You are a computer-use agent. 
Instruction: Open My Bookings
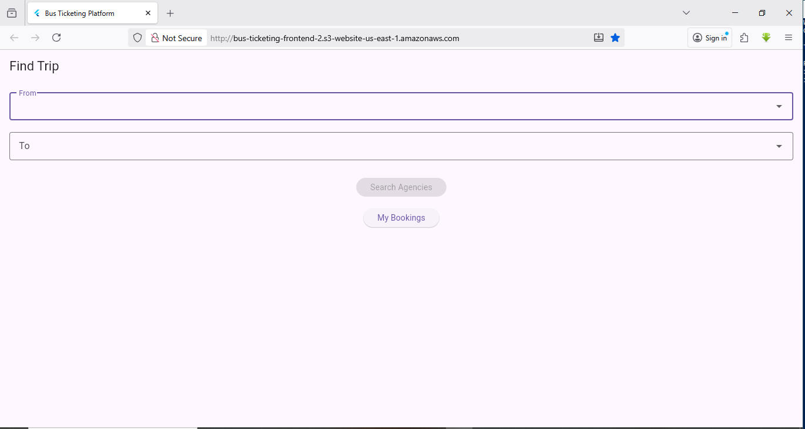click(x=401, y=218)
